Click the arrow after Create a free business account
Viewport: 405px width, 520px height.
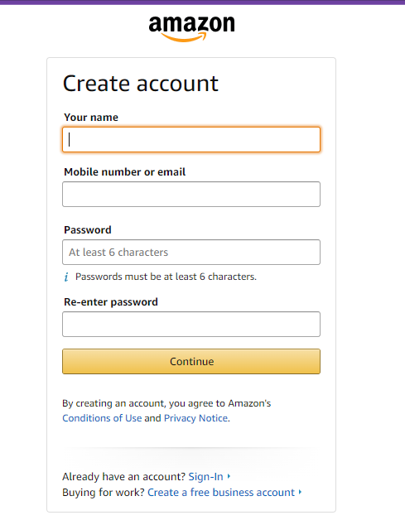pos(300,492)
